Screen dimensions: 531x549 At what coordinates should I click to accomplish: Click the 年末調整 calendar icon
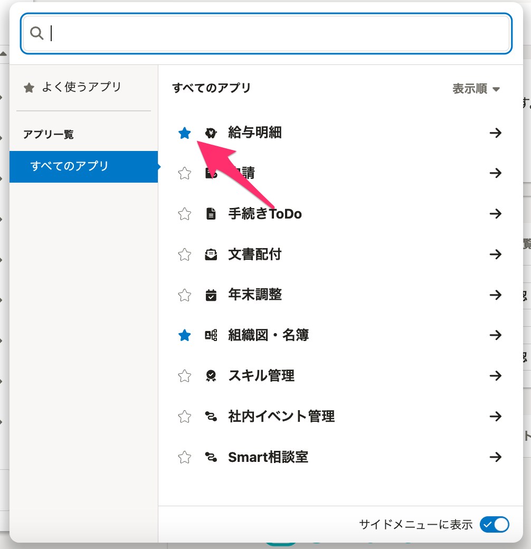click(x=211, y=295)
